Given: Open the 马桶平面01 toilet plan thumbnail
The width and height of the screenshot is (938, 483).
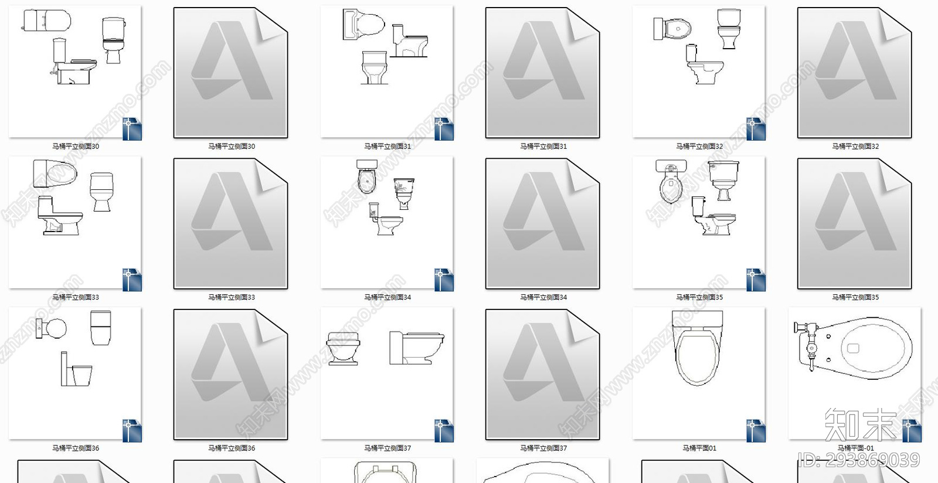Looking at the screenshot, I should click(699, 373).
